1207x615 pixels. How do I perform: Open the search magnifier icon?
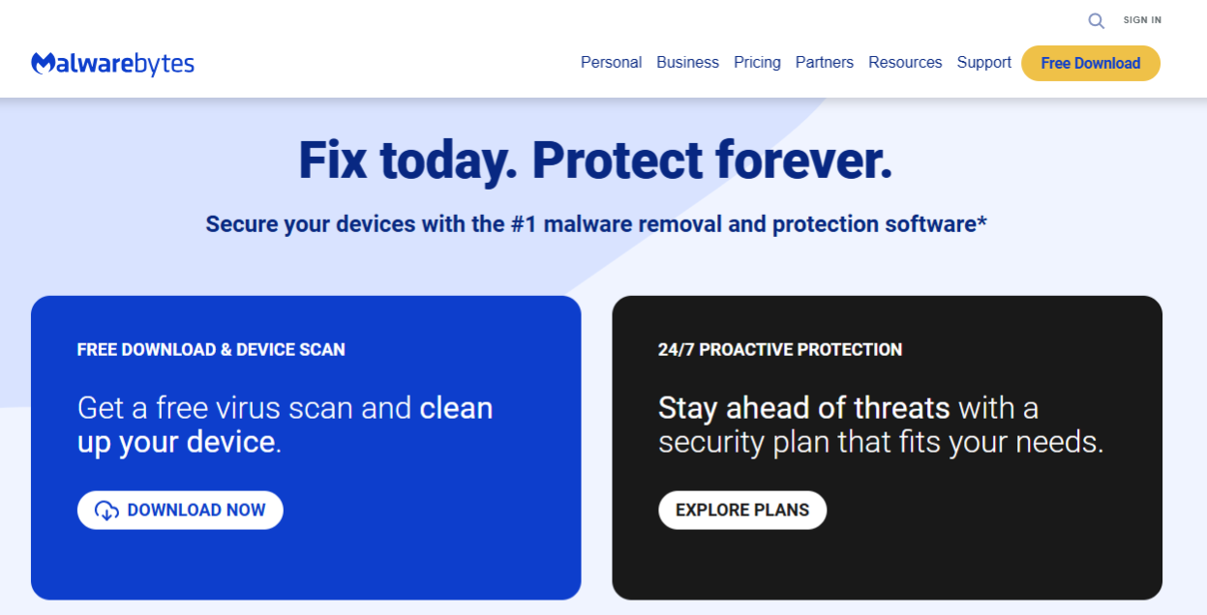click(x=1096, y=20)
